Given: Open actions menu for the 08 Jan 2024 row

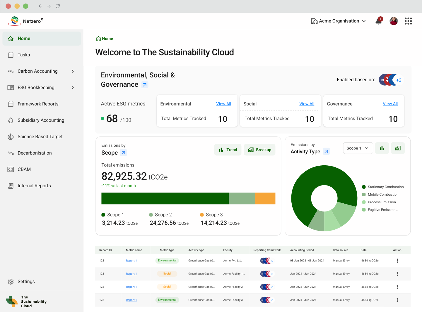Looking at the screenshot, I should click(x=397, y=261).
